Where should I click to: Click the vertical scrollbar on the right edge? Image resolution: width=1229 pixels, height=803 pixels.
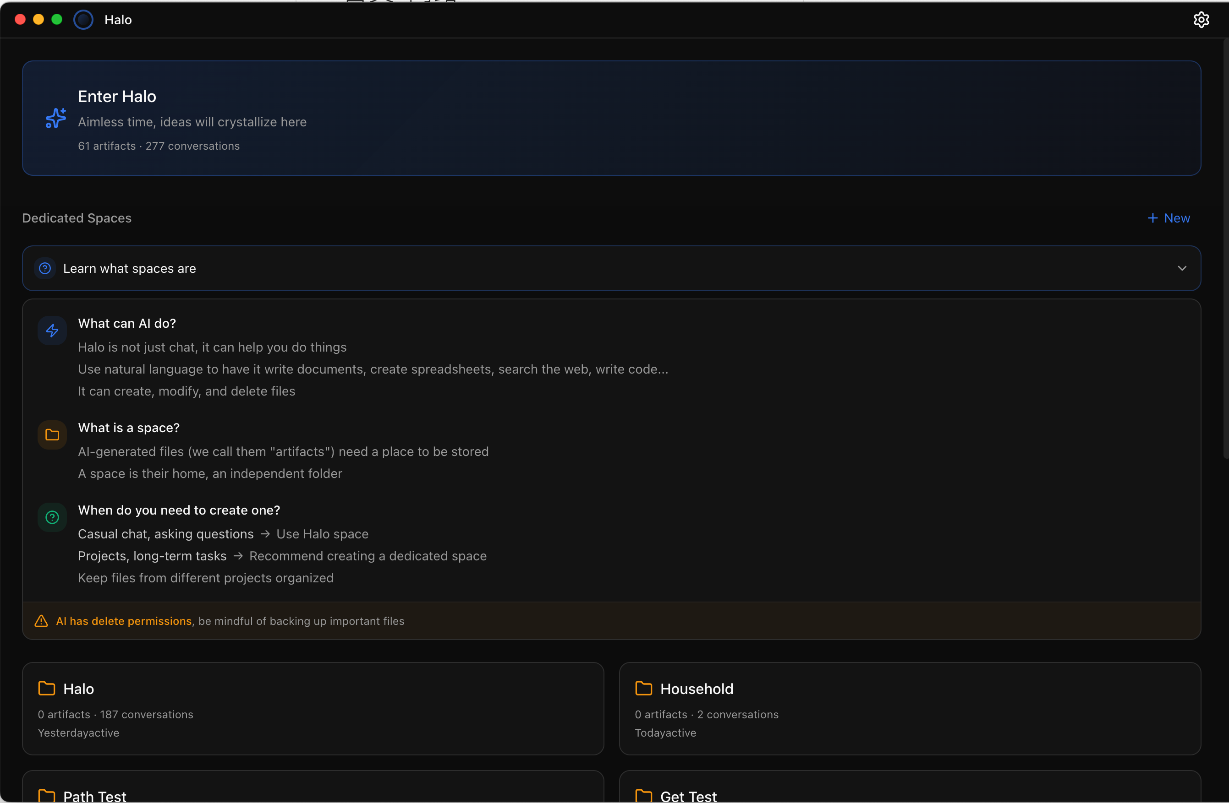1226,249
